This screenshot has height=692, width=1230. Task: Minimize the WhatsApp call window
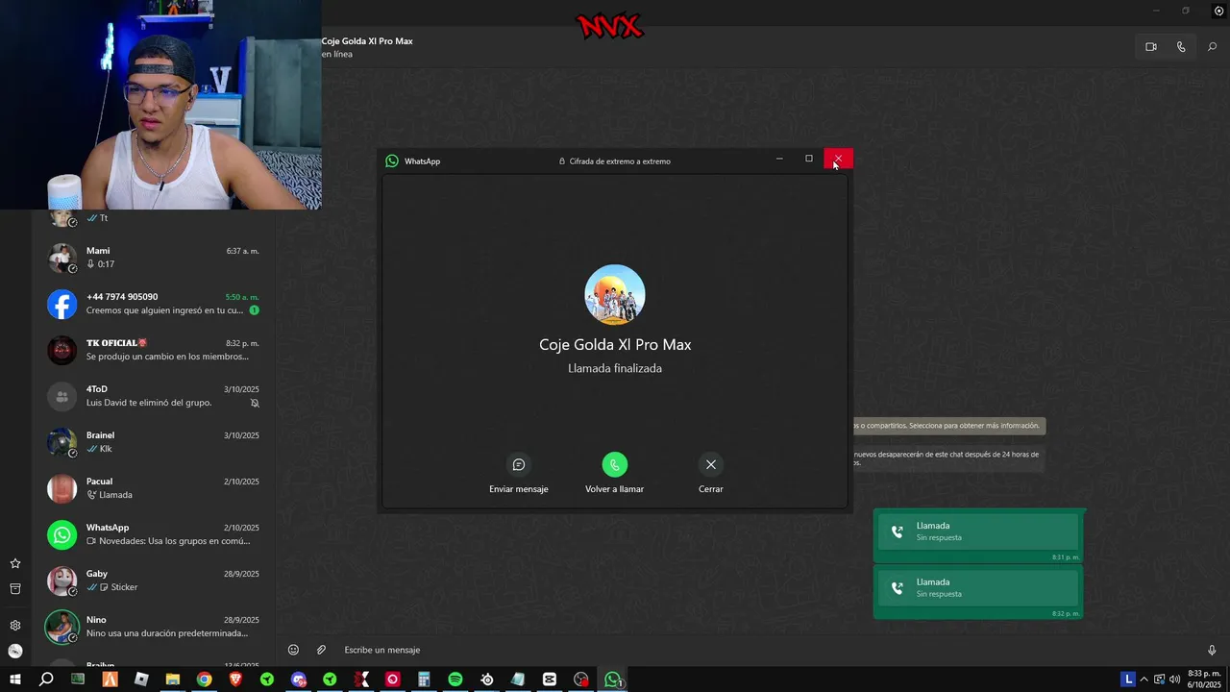click(779, 159)
